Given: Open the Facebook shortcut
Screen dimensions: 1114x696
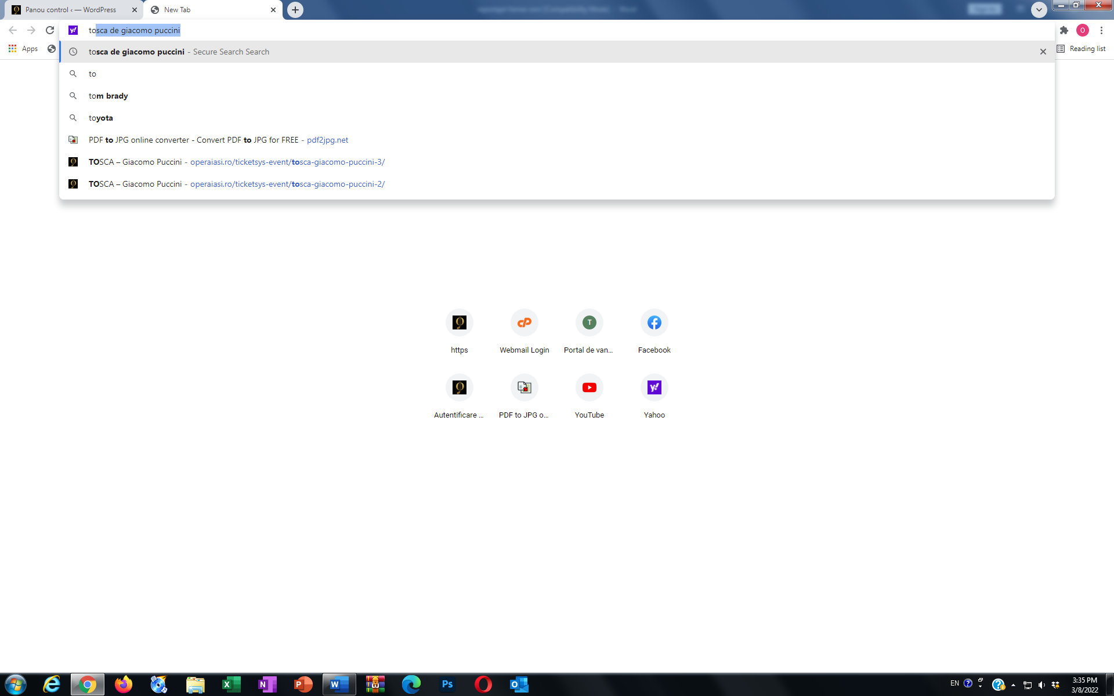Looking at the screenshot, I should click(654, 332).
